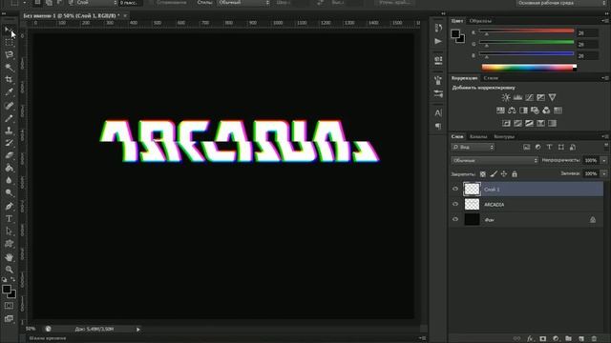The width and height of the screenshot is (611, 343).
Task: Pick a color from the spectrum ramp
Action: [528, 68]
